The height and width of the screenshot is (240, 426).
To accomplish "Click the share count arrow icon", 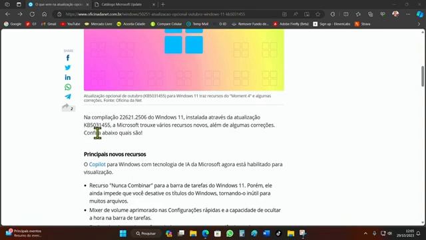I will 66,107.
